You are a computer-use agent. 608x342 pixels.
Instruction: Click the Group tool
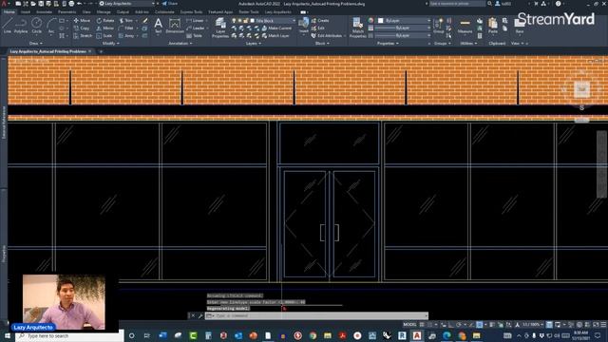click(439, 26)
